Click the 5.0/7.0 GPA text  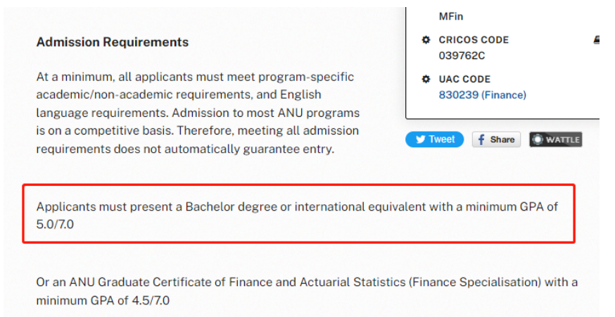pyautogui.click(x=55, y=224)
